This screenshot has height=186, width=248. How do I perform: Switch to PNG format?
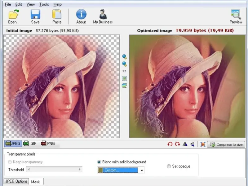(x=48, y=144)
